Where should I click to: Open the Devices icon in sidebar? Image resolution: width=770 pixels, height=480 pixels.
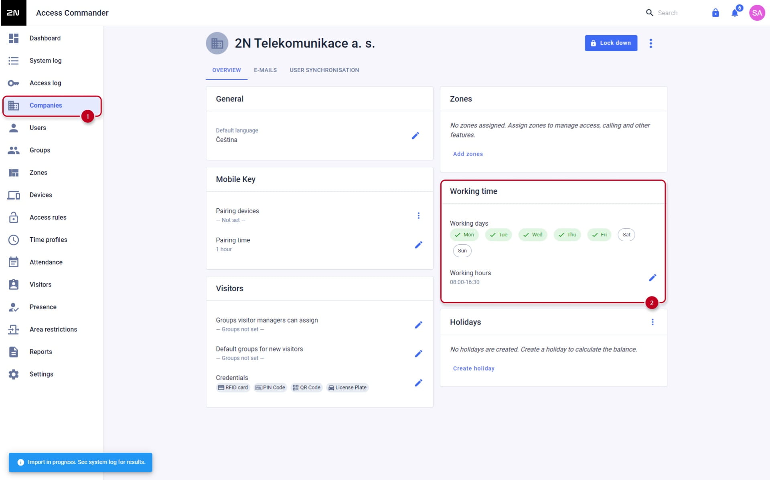click(14, 195)
